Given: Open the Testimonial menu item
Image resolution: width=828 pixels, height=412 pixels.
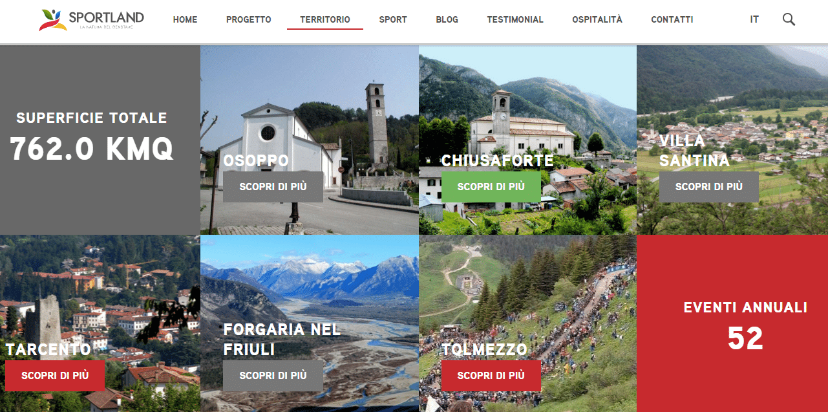Looking at the screenshot, I should 515,19.
